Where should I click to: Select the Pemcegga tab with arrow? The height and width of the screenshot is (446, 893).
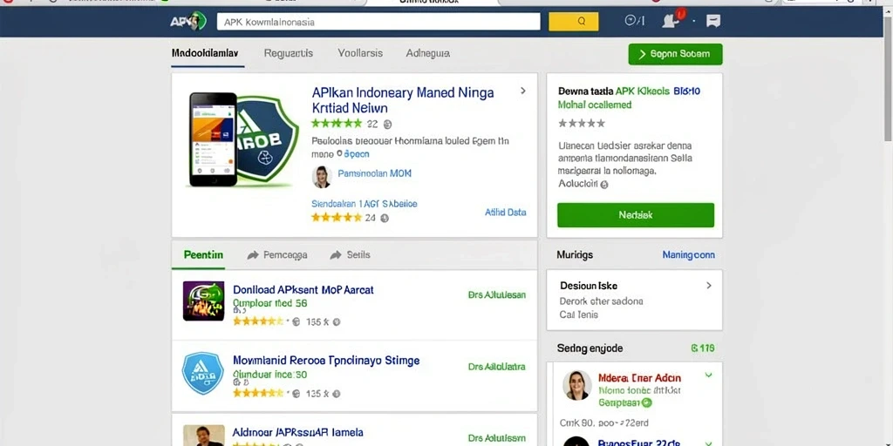tap(277, 255)
